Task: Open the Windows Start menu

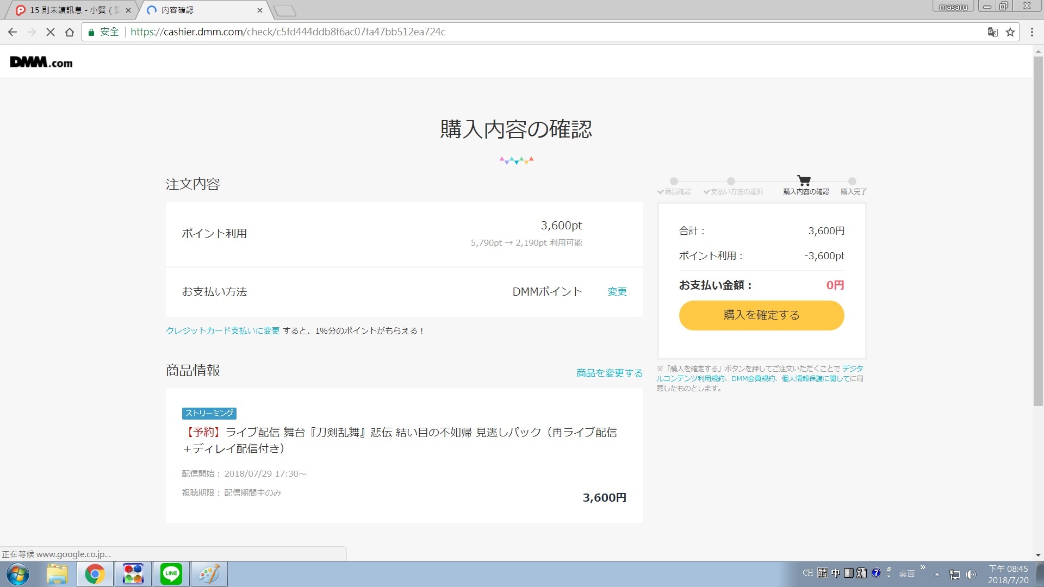Action: pyautogui.click(x=17, y=574)
